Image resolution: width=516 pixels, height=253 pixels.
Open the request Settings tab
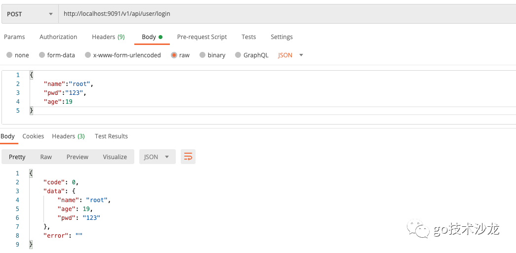tap(281, 37)
